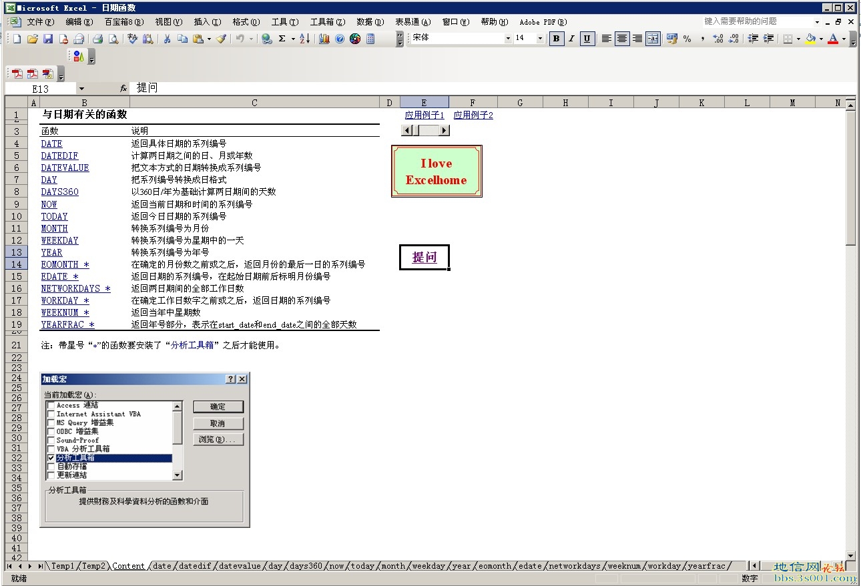Click Increase Indent icon
861x586 pixels.
click(x=768, y=38)
